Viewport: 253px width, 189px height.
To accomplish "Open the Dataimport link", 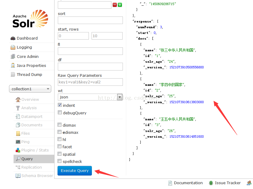I will tap(32, 116).
